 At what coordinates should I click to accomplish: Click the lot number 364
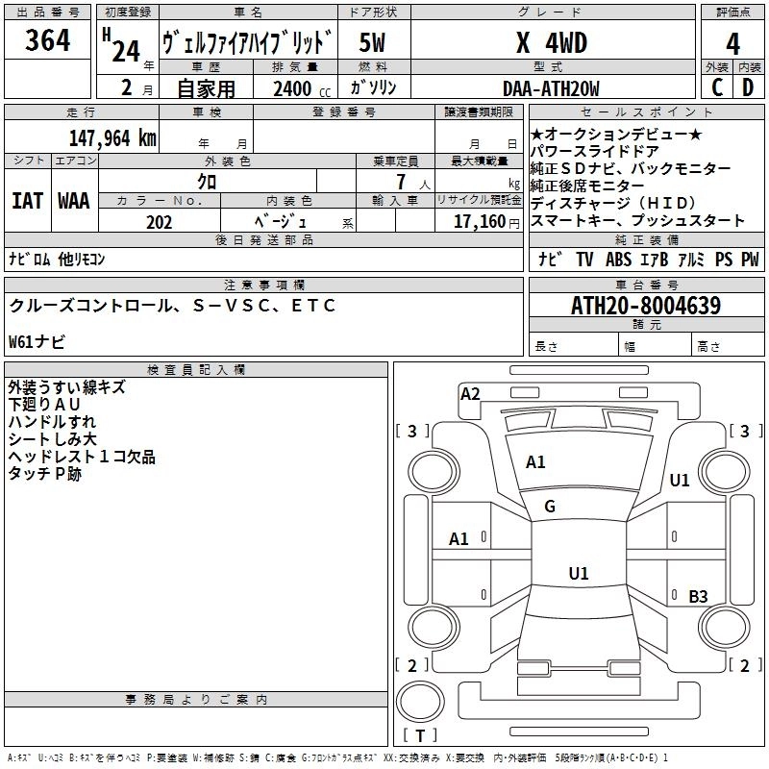tap(47, 41)
